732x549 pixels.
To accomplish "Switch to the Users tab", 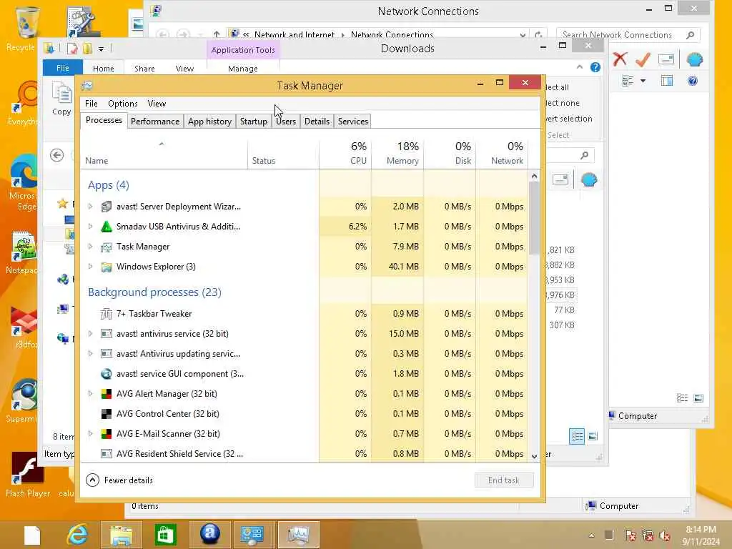I will click(x=286, y=122).
